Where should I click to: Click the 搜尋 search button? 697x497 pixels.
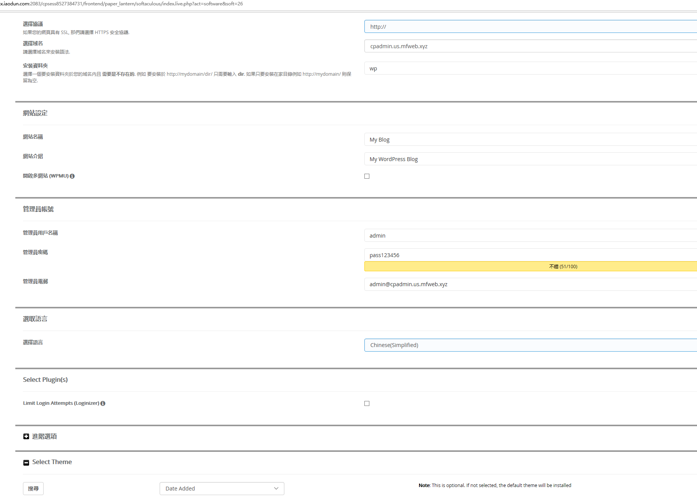33,489
